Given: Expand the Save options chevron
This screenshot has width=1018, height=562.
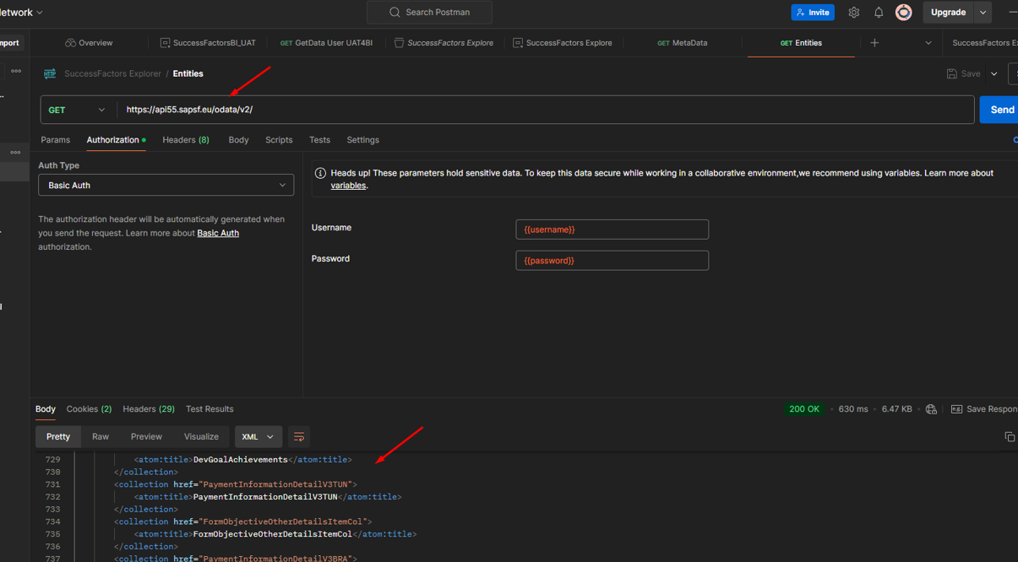Looking at the screenshot, I should (994, 74).
